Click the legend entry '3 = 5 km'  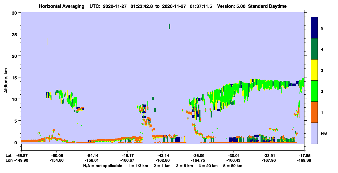tap(185, 166)
